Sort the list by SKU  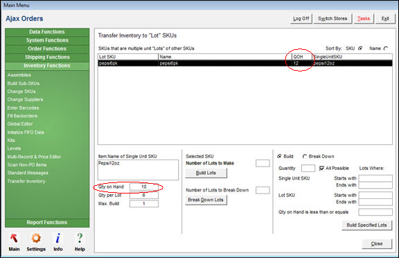360,49
